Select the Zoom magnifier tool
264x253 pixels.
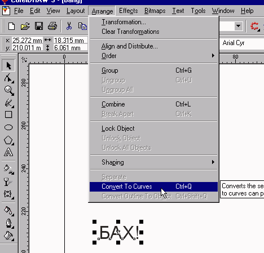pyautogui.click(x=9, y=91)
